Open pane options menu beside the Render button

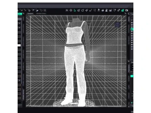coord(24,13)
